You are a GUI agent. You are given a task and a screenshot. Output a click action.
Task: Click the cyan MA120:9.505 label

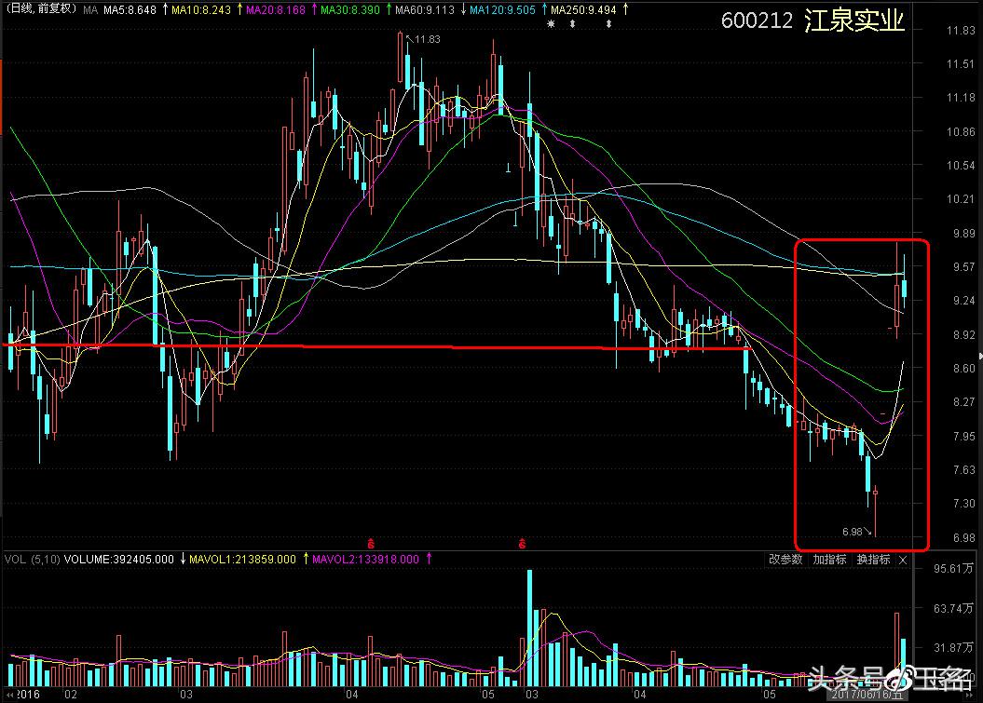pos(501,10)
